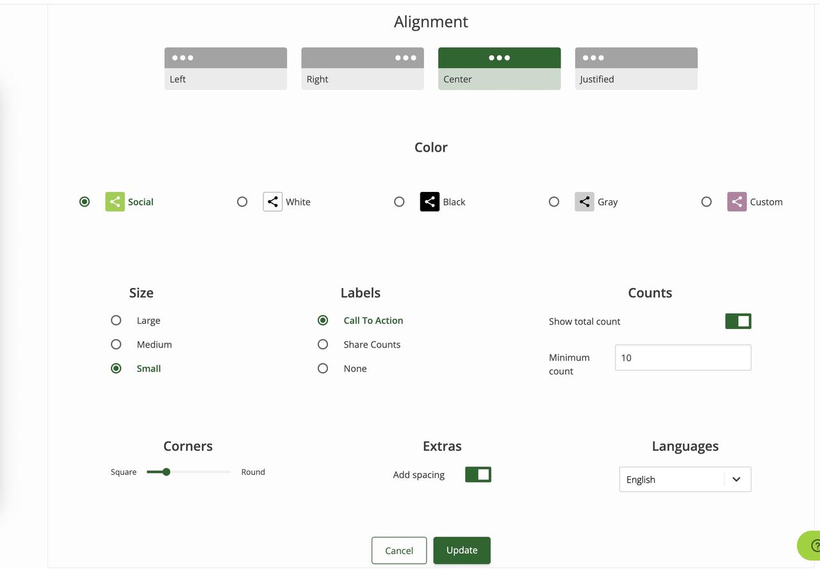Viewport: 820px width, 569px height.
Task: Click the Black share icon
Action: [429, 202]
